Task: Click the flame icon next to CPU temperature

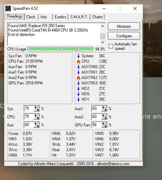Action: pyautogui.click(x=79, y=62)
